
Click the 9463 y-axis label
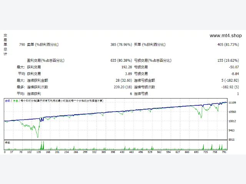pos(231,130)
